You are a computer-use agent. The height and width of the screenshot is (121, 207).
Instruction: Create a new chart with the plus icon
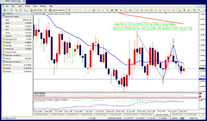(x=4, y=10)
